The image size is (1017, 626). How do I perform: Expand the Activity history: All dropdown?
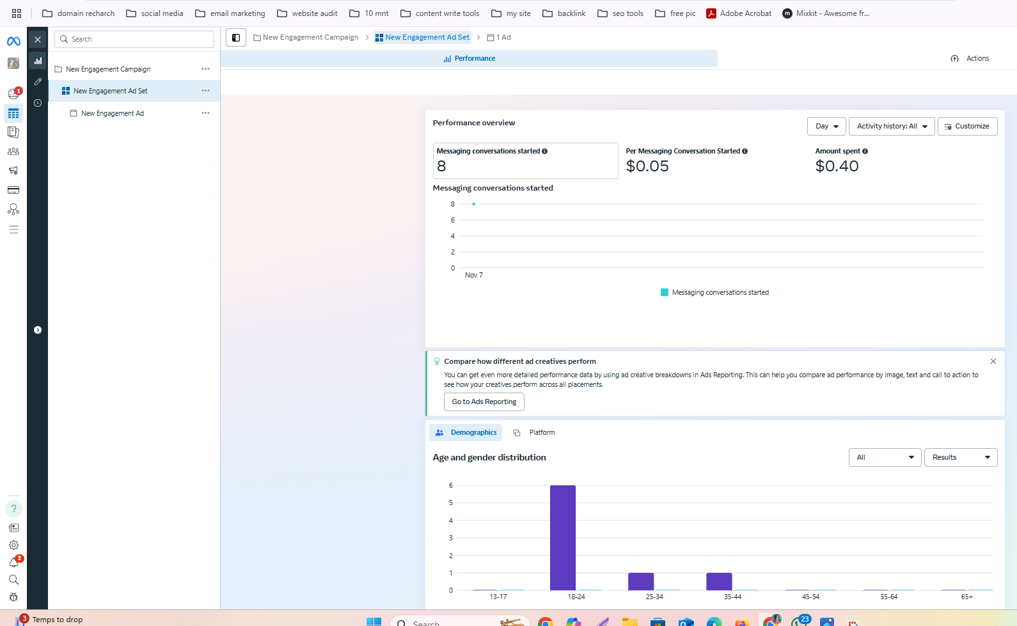point(892,127)
